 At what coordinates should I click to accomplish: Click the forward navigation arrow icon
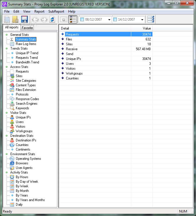pyautogui.click(x=44, y=20)
